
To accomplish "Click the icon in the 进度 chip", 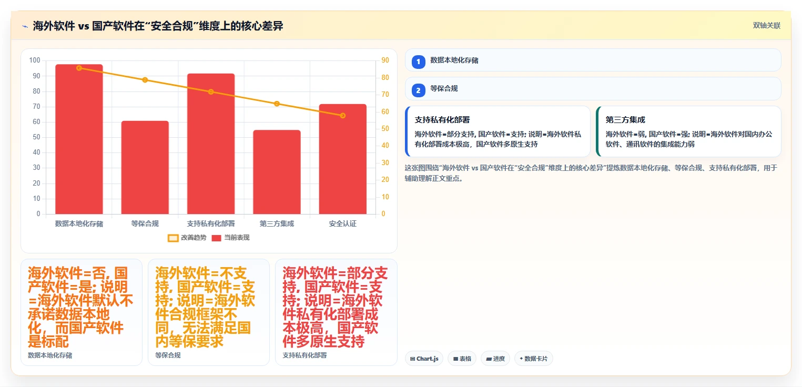I will click(489, 359).
